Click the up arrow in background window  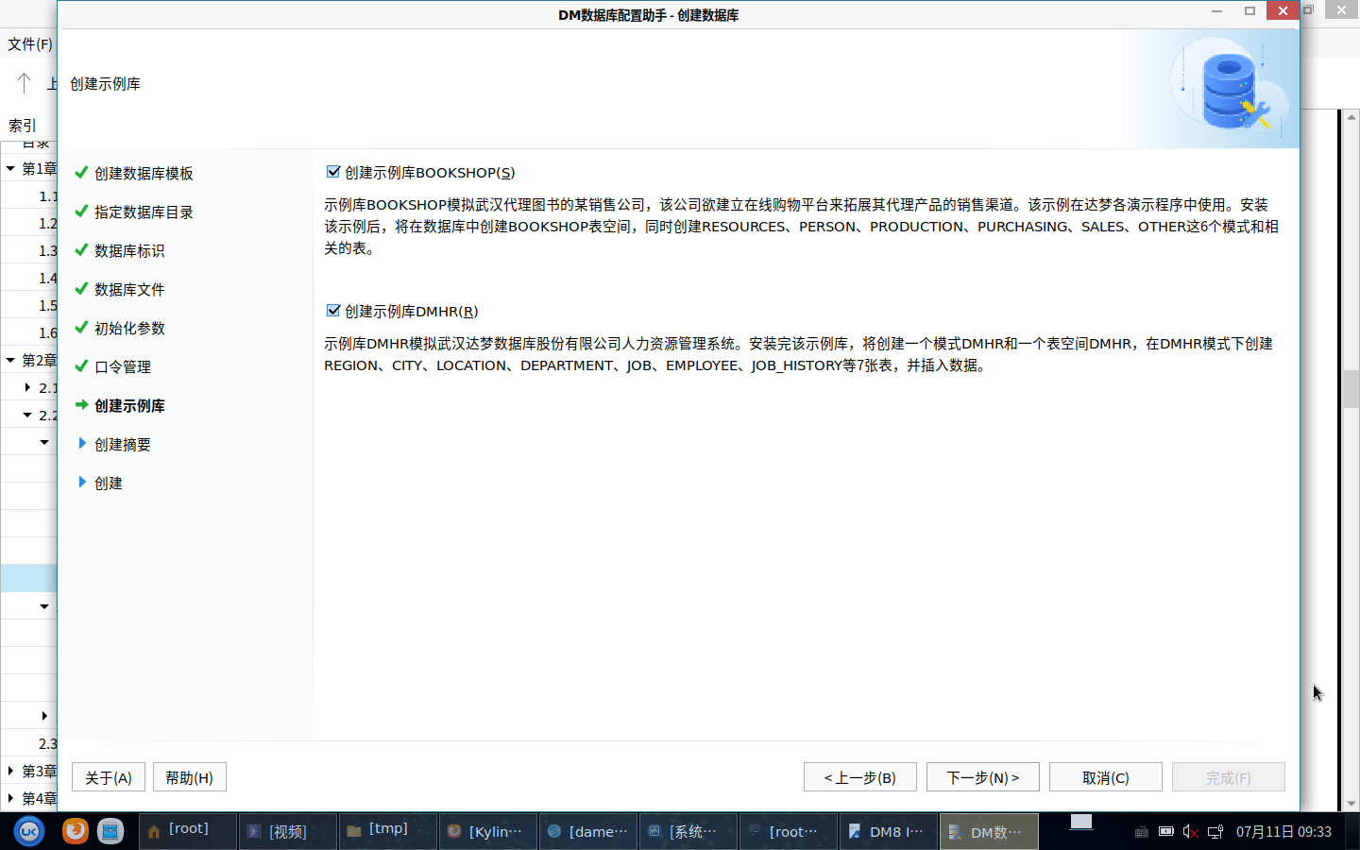click(x=25, y=83)
